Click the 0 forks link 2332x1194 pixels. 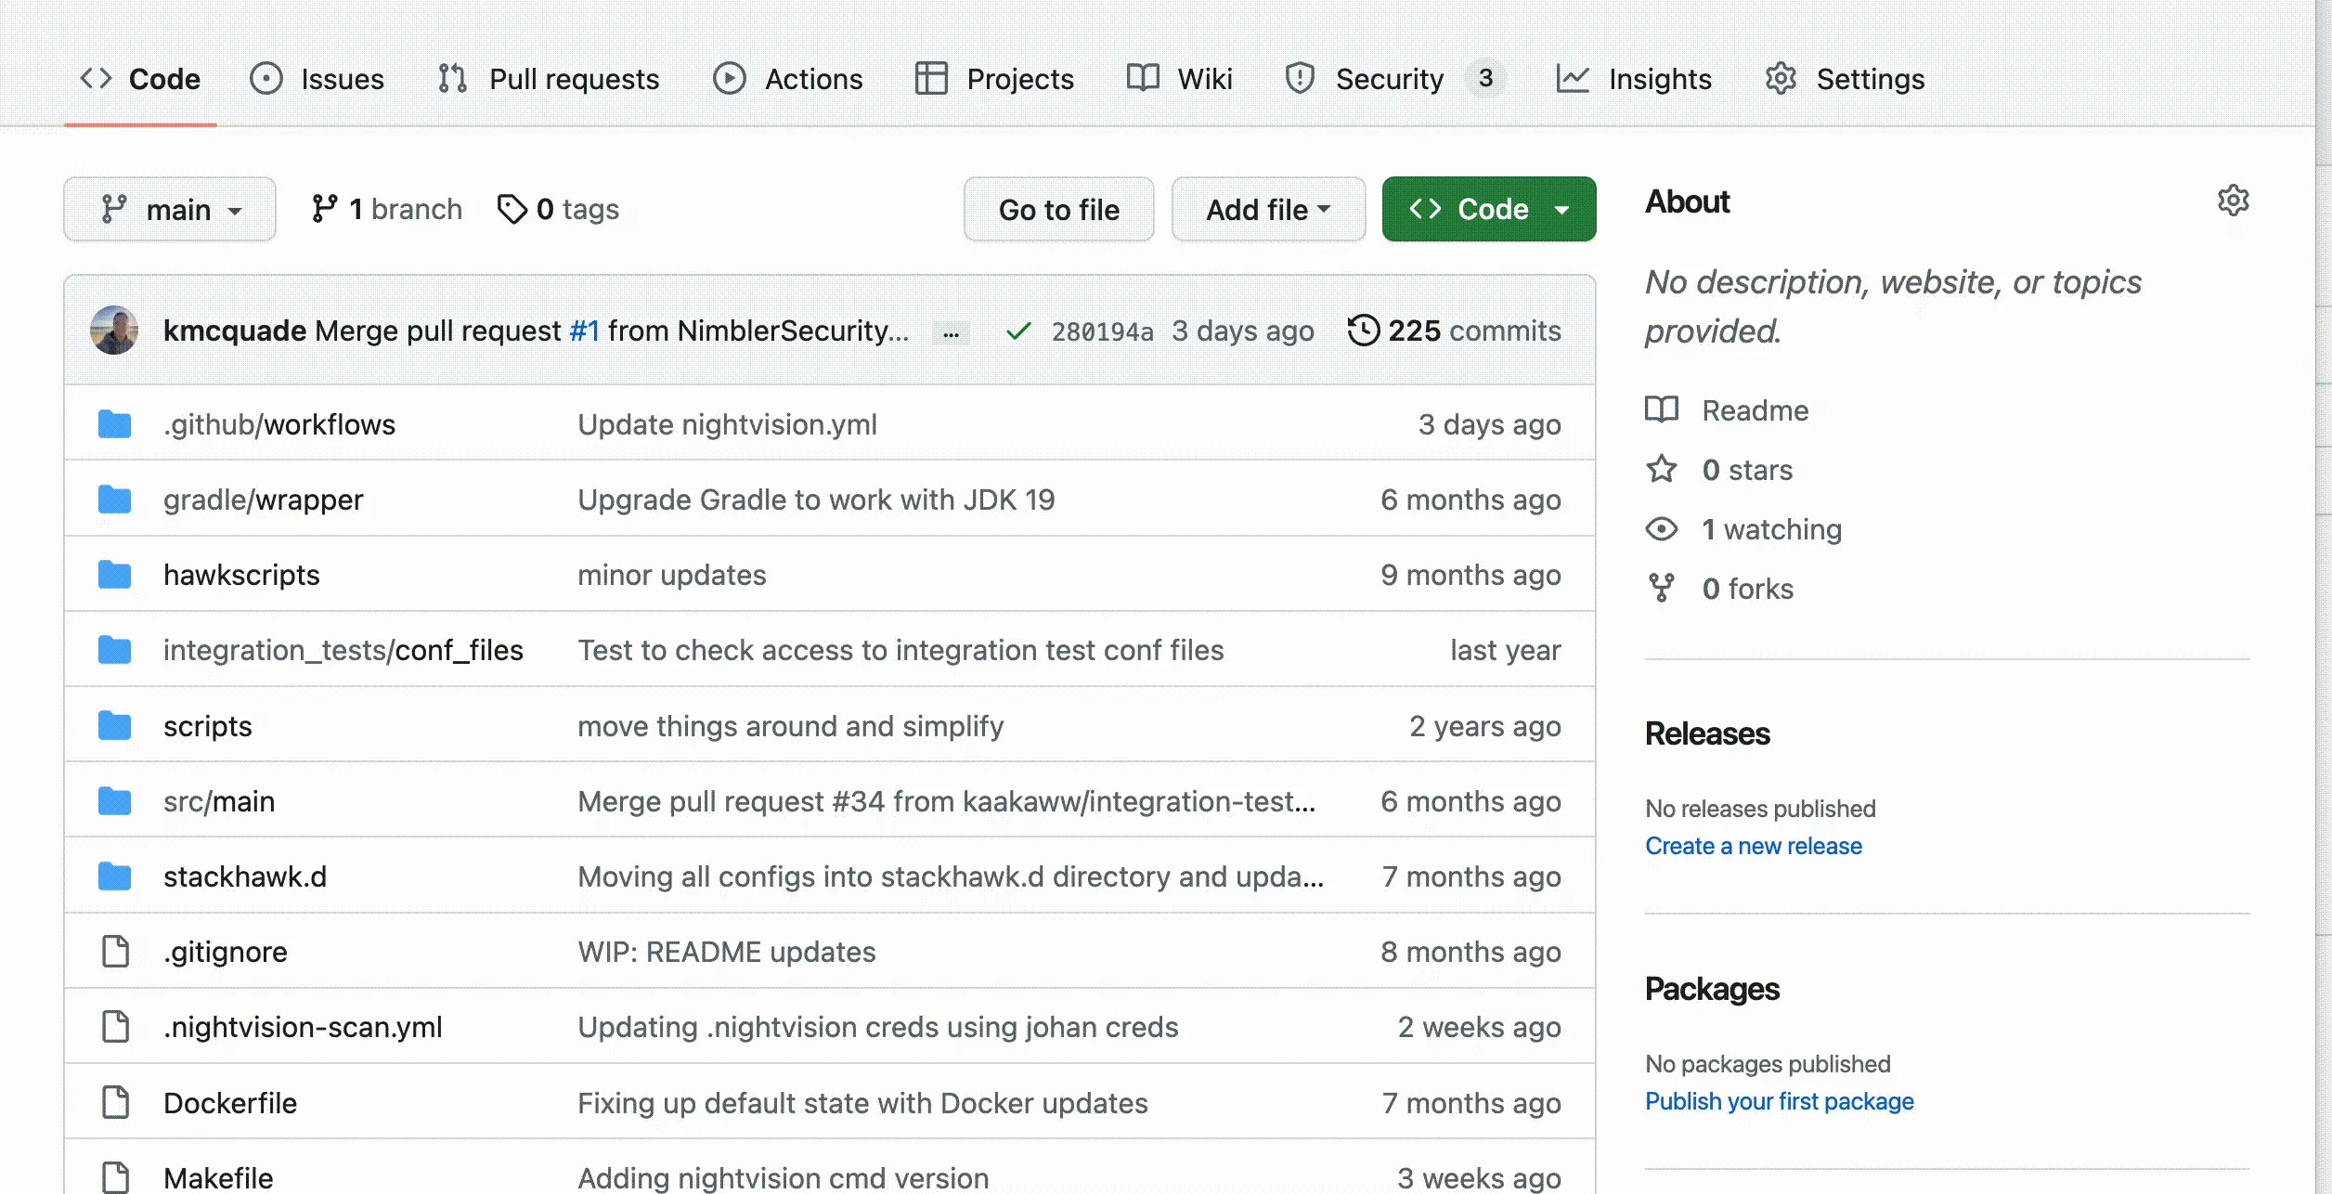tap(1720, 588)
